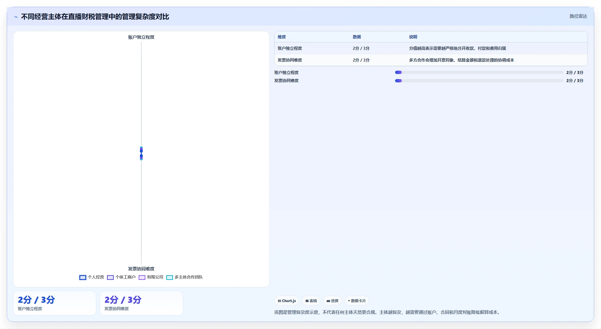The width and height of the screenshot is (601, 329).
Task: Click the 数据 column header
Action: (x=357, y=37)
